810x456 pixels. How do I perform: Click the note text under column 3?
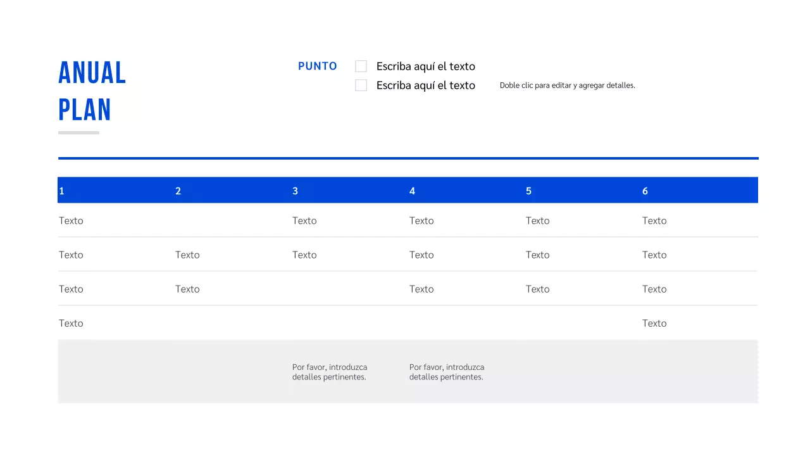[x=329, y=372]
